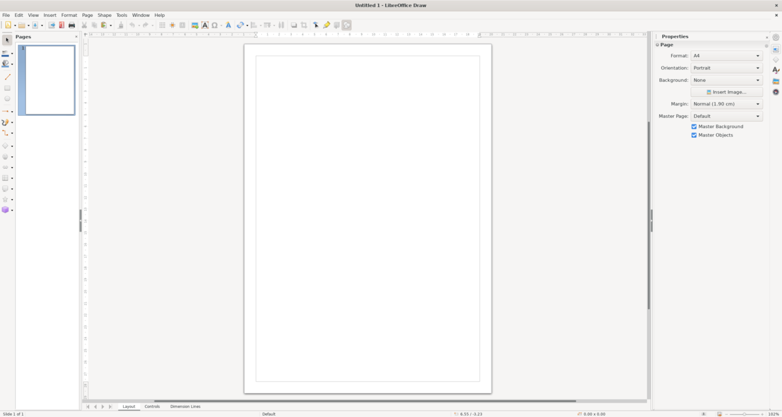Export directly as PDF

pyautogui.click(x=62, y=25)
